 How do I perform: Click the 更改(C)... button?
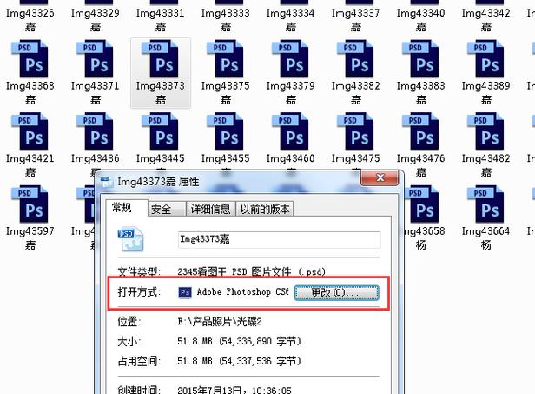click(336, 293)
